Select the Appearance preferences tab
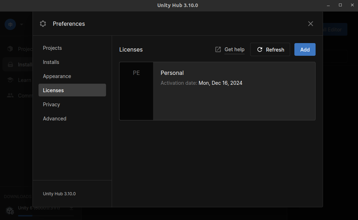This screenshot has height=220, width=358. [x=57, y=76]
